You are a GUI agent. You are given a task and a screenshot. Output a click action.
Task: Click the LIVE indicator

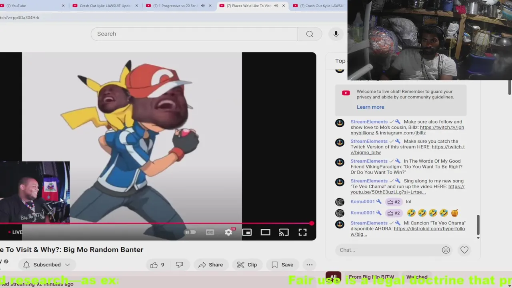(15, 232)
